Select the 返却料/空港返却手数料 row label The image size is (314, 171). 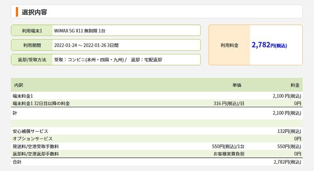pyautogui.click(x=35, y=154)
